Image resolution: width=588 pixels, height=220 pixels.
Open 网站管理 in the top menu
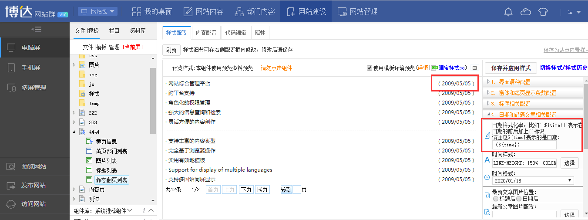[357, 11]
